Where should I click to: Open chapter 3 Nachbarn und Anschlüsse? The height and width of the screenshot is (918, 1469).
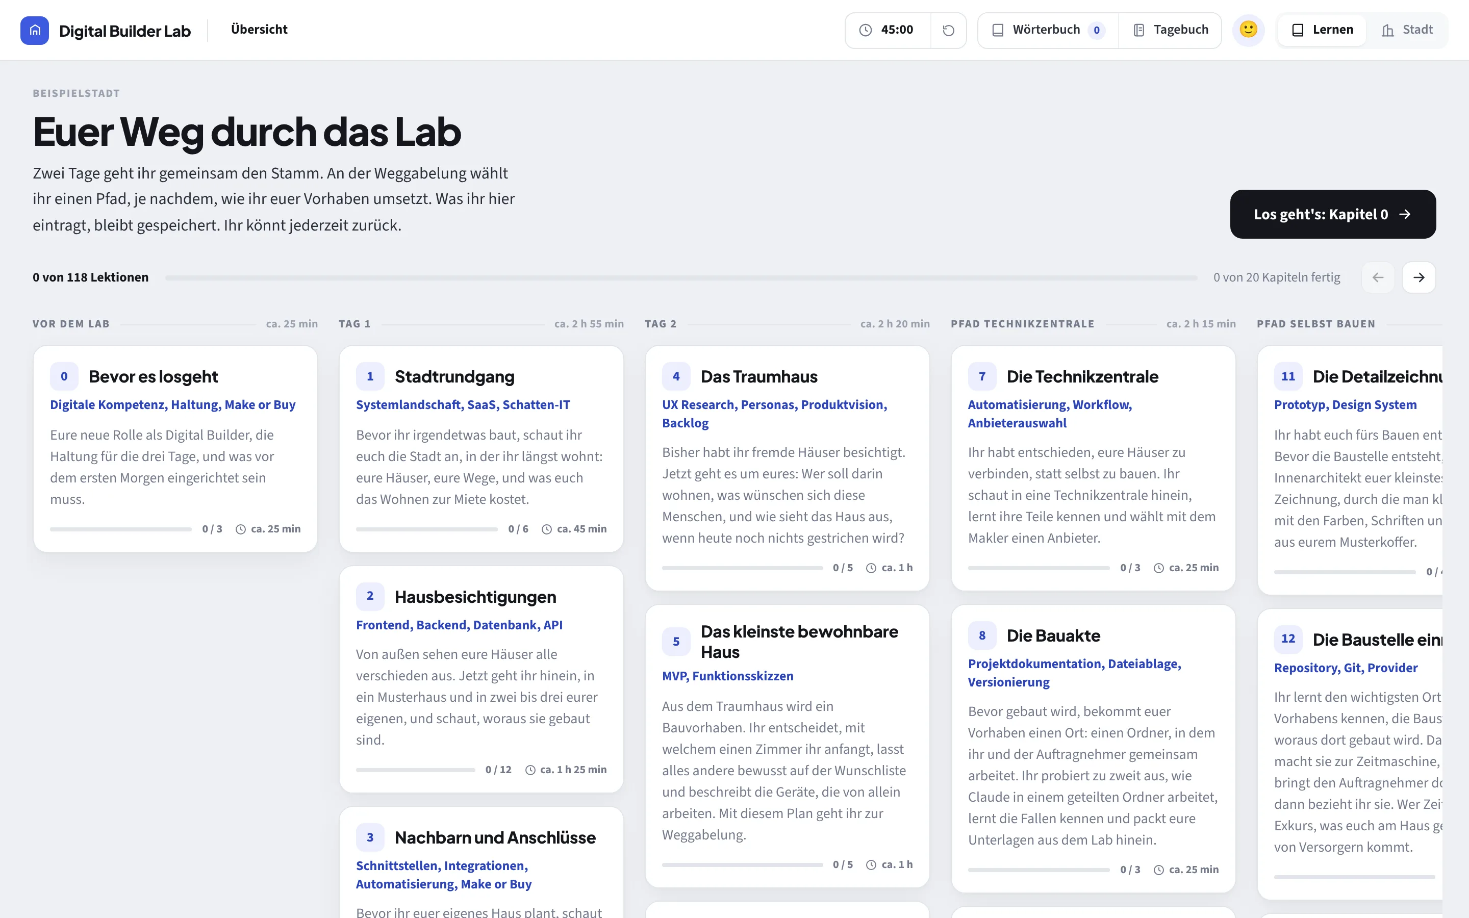pos(482,862)
